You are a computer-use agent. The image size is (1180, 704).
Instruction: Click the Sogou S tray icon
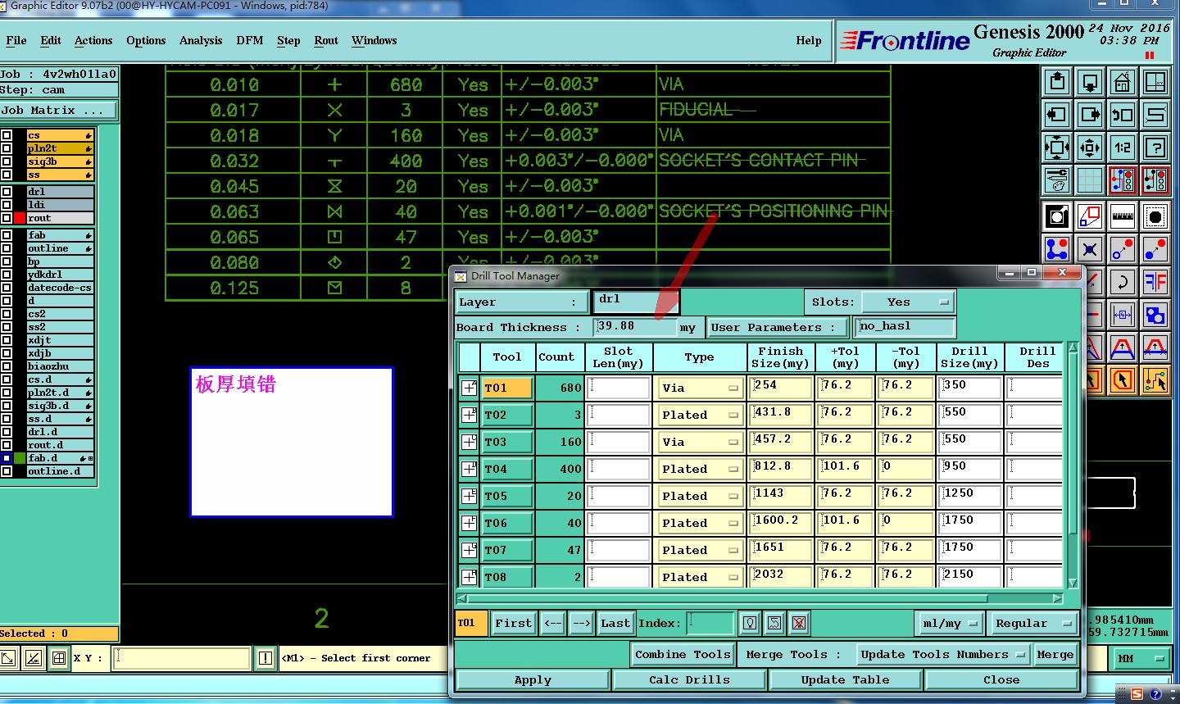(1137, 694)
